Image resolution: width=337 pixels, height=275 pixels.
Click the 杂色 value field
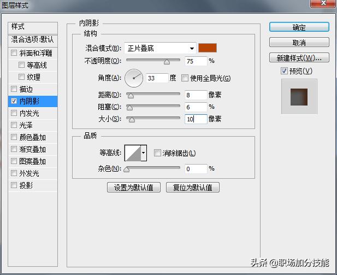click(196, 169)
